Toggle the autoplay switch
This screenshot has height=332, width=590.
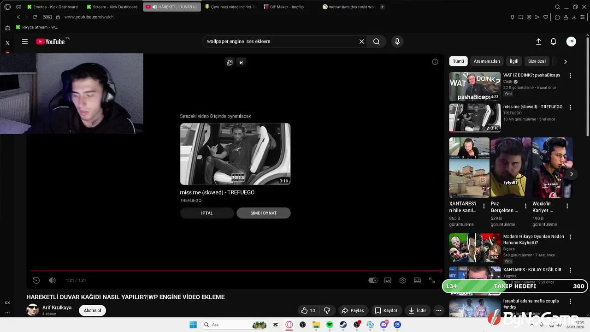pos(373,280)
